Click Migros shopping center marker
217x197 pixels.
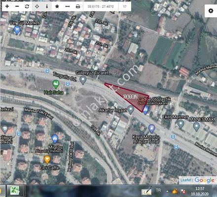(x=55, y=139)
